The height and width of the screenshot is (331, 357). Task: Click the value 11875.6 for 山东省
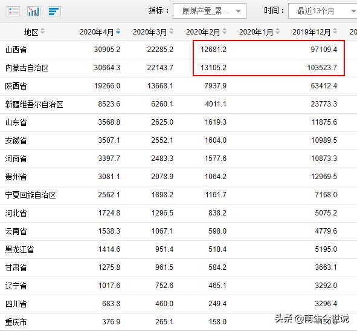324,122
